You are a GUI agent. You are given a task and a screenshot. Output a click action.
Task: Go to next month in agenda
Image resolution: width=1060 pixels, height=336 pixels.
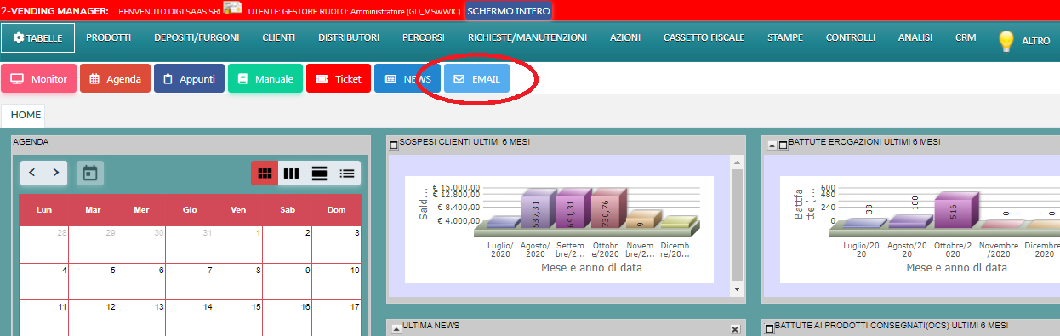(x=56, y=173)
